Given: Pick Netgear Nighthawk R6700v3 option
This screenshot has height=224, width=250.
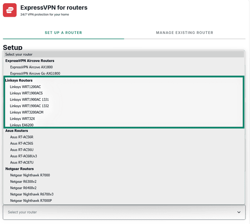Looking at the screenshot, I should click(x=124, y=194).
